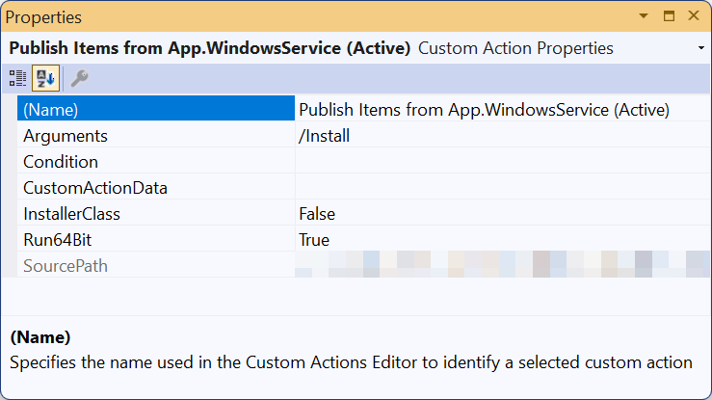Edit the (Name) value field
Viewport: 712px width, 400px height.
[x=501, y=110]
